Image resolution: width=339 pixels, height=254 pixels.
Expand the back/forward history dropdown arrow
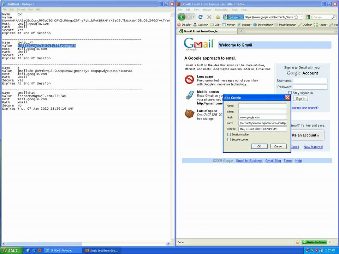(x=194, y=17)
